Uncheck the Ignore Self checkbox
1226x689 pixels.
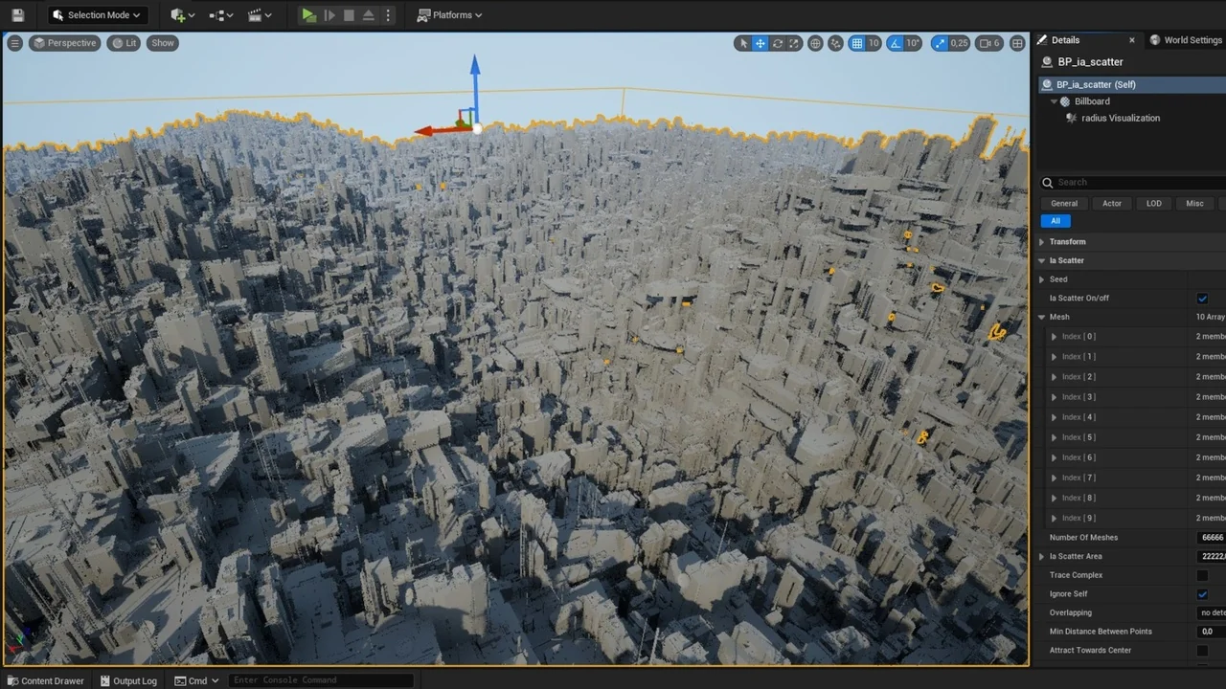tap(1202, 594)
